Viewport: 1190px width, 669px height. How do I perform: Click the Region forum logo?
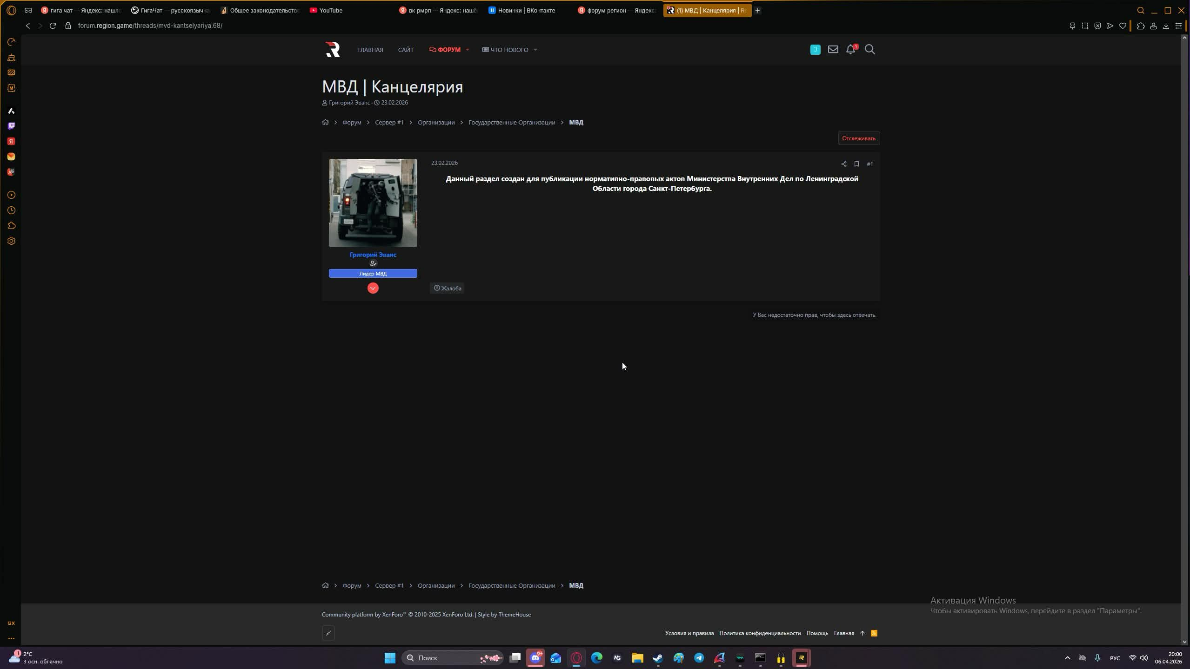coord(333,49)
